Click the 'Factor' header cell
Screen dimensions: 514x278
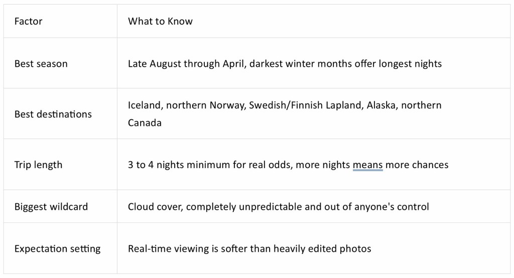pyautogui.click(x=60, y=21)
